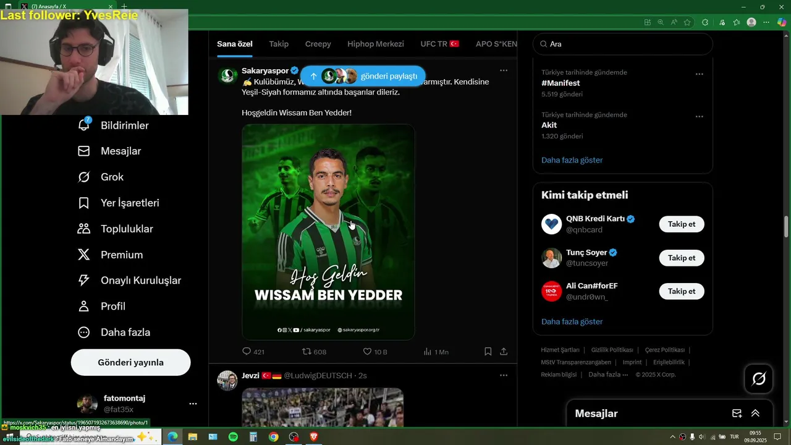Open browser settings and more menu
Viewport: 791px width, 445px height.
766,22
